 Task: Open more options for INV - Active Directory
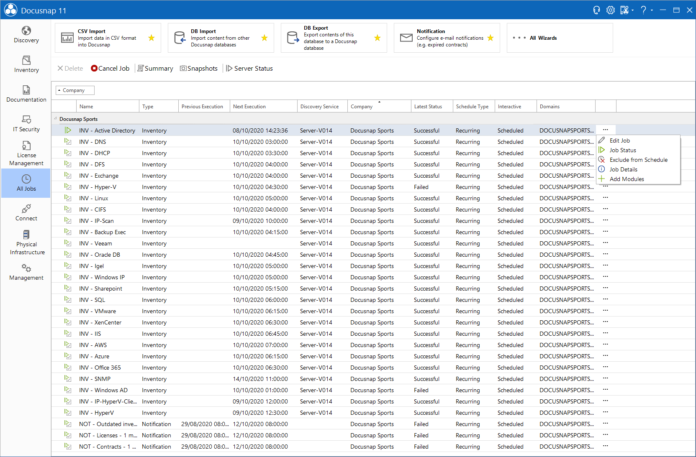606,130
